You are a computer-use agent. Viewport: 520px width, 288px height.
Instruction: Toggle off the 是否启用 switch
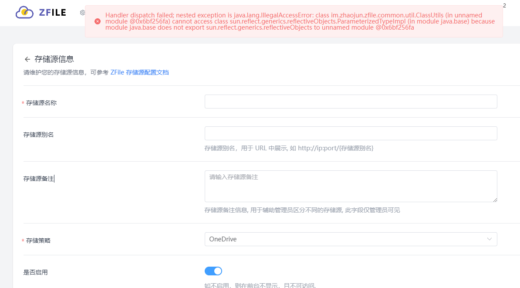(213, 271)
